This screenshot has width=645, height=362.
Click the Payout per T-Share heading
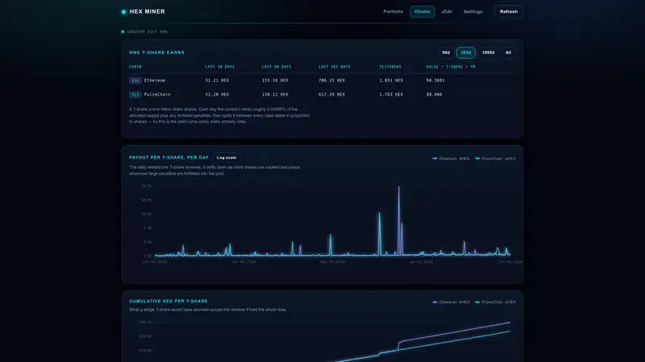(x=169, y=158)
